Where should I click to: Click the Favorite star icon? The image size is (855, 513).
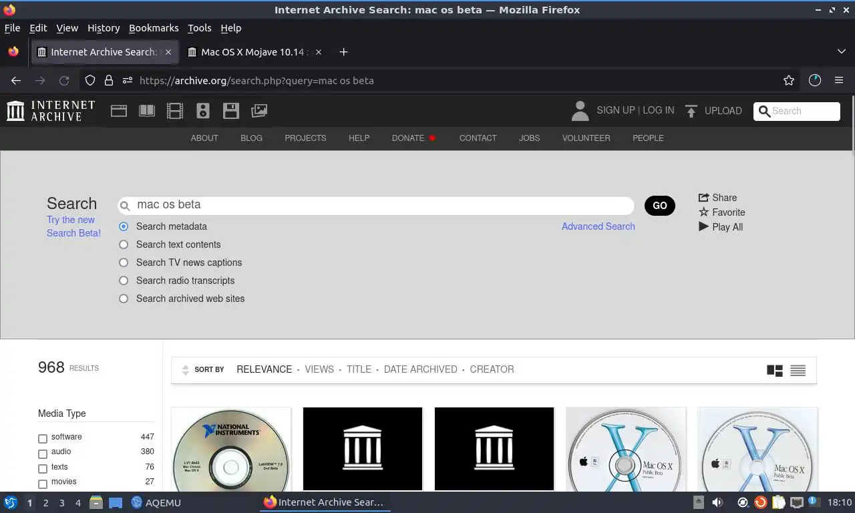coord(703,212)
